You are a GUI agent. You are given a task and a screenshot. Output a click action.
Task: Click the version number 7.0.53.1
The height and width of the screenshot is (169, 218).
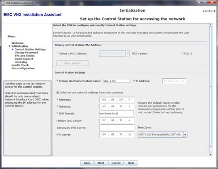[x=209, y=11]
